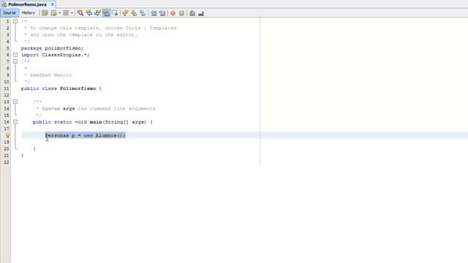Screen dimensions: 468x263
Task: Click 'To change this template' comment line
Action: [100, 28]
